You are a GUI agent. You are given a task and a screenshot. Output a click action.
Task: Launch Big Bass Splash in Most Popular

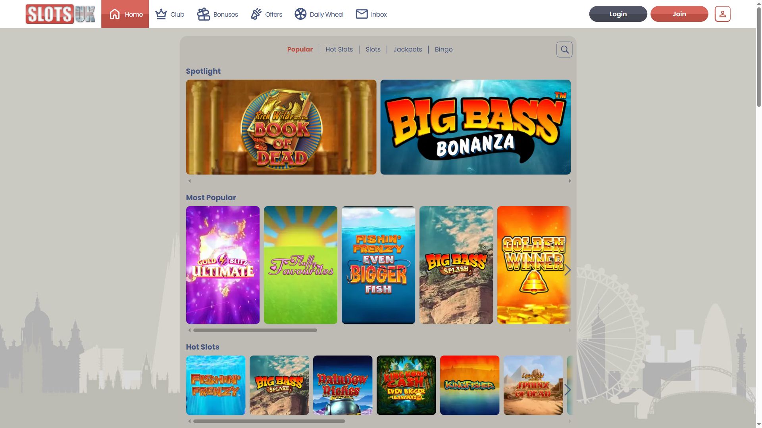coord(456,265)
